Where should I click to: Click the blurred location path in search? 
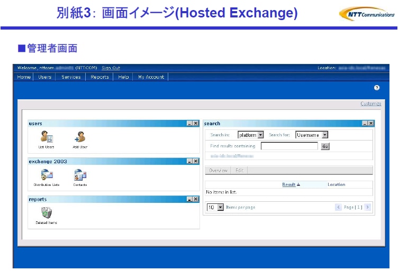[232, 156]
